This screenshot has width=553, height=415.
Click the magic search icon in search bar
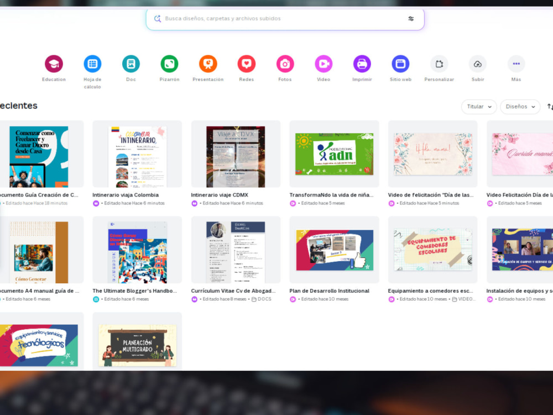[157, 18]
